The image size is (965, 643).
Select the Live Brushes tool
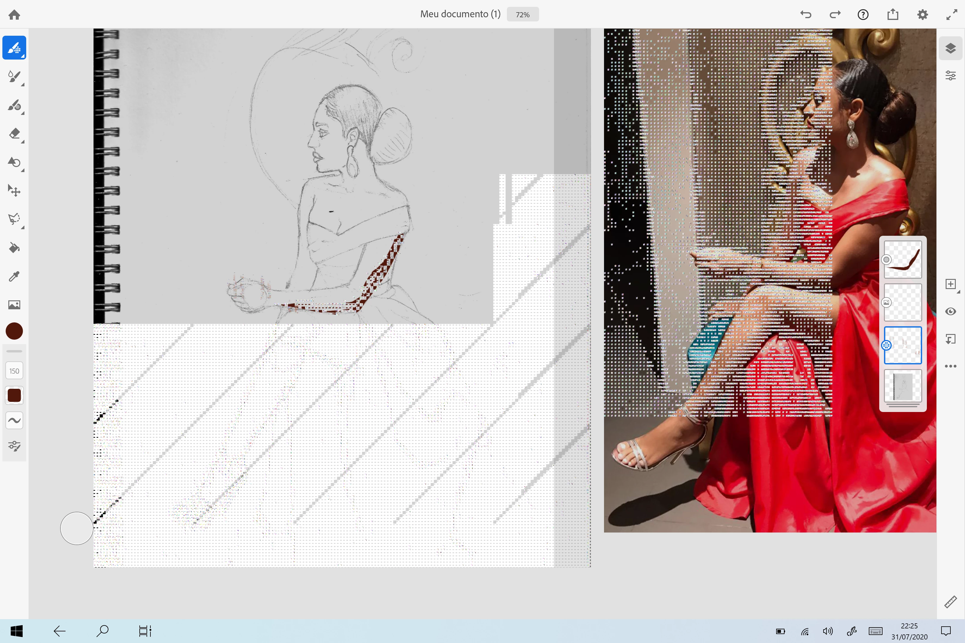[x=14, y=76]
